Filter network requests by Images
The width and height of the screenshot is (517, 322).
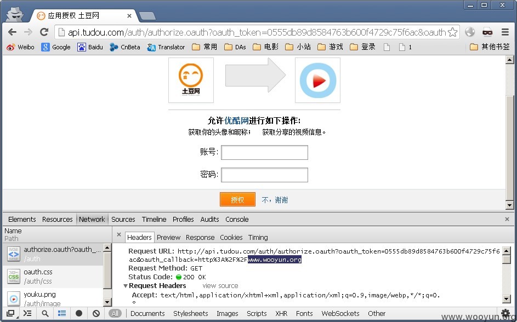[228, 313]
